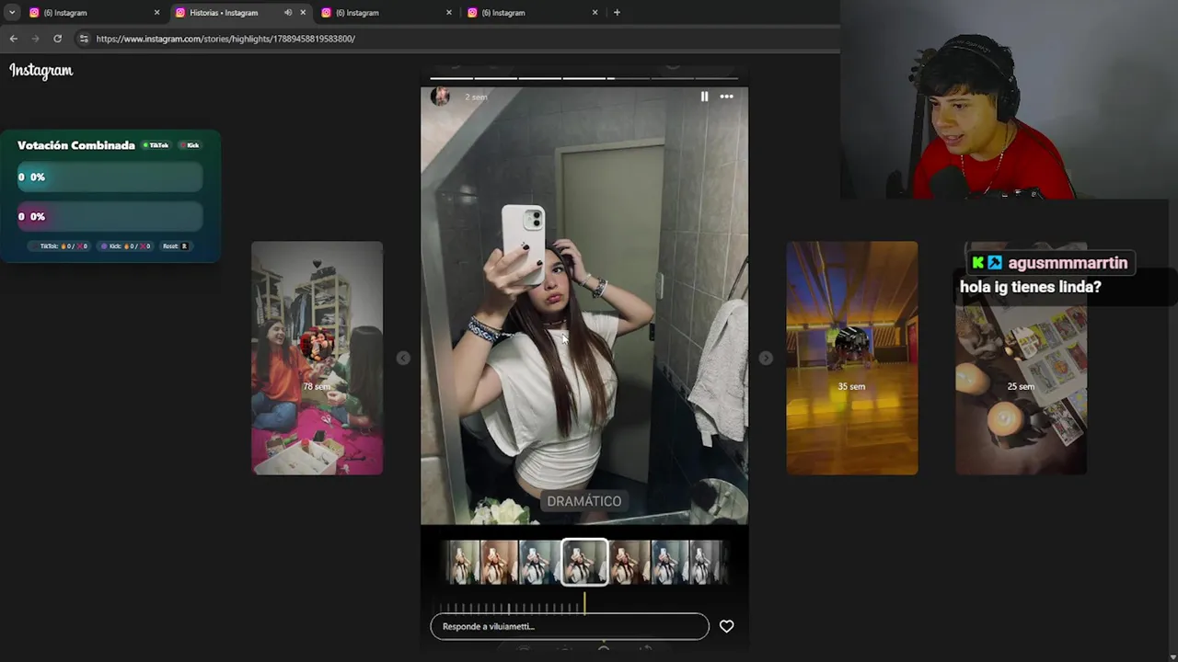Viewport: 1178px width, 662px height.
Task: Click the chat username 'agusmmmarrtin'
Action: tap(1068, 263)
